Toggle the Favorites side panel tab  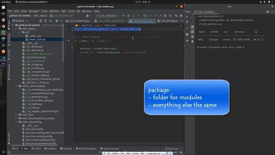[x=9, y=138]
